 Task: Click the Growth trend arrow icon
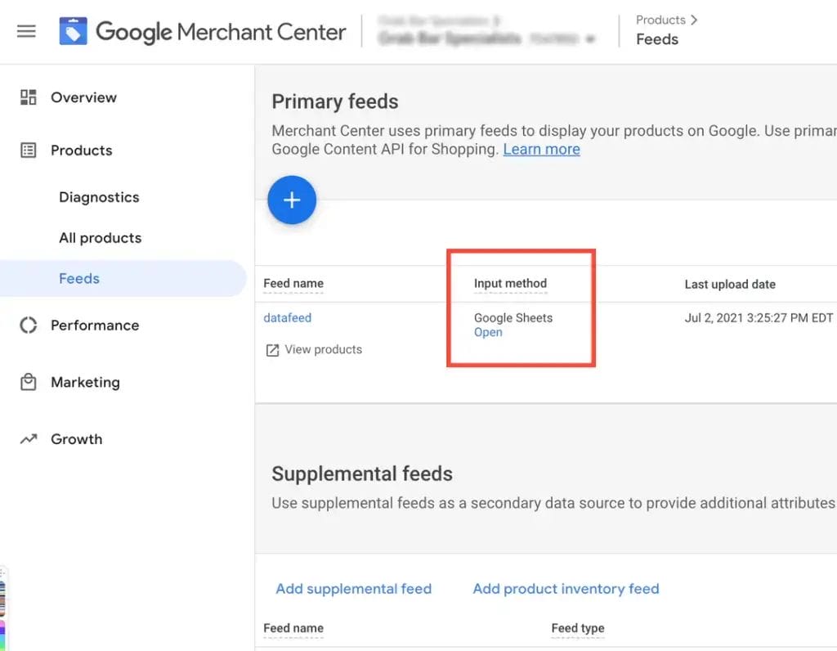[29, 439]
